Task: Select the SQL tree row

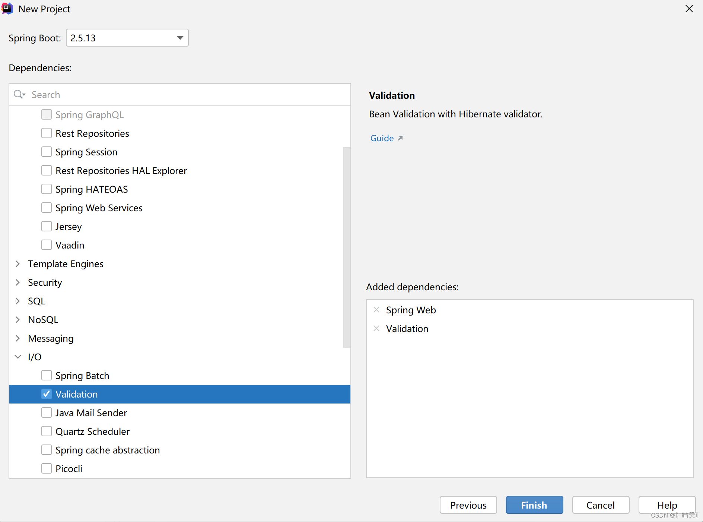Action: tap(179, 301)
